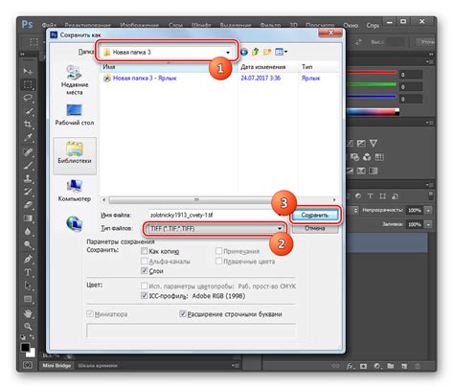This screenshot has width=454, height=389.
Task: Add a Vibrance triangle adjustment layer
Action: point(374,143)
